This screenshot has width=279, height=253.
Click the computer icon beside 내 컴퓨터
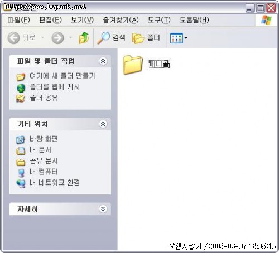pos(21,173)
